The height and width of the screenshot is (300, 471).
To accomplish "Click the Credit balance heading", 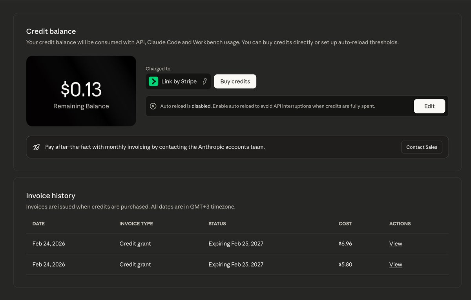I will (x=51, y=31).
